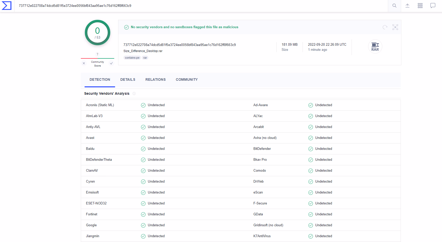The height and width of the screenshot is (242, 442).
Task: Select the Avira (no cloud) vendor name
Action: click(265, 138)
